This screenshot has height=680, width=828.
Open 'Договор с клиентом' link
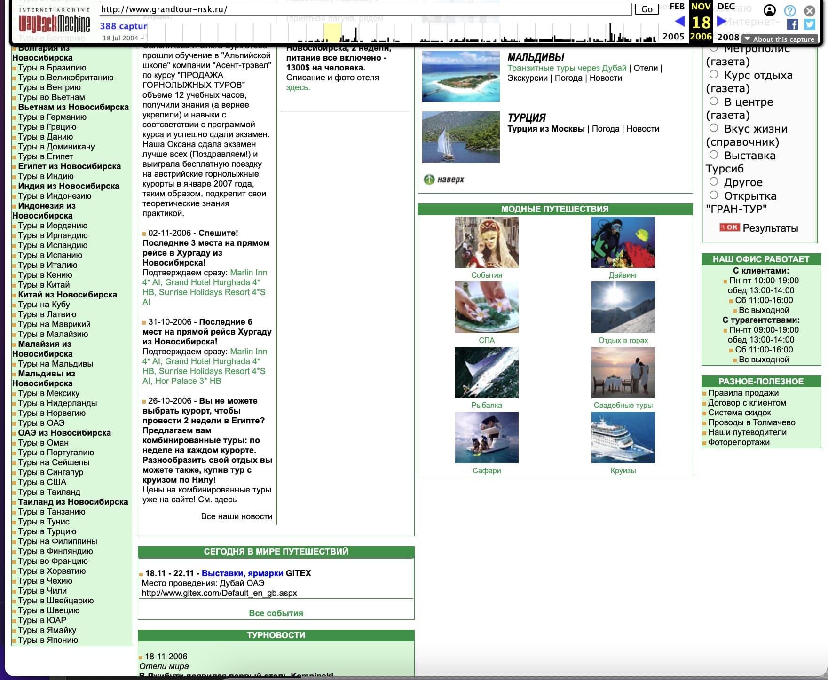pos(747,403)
